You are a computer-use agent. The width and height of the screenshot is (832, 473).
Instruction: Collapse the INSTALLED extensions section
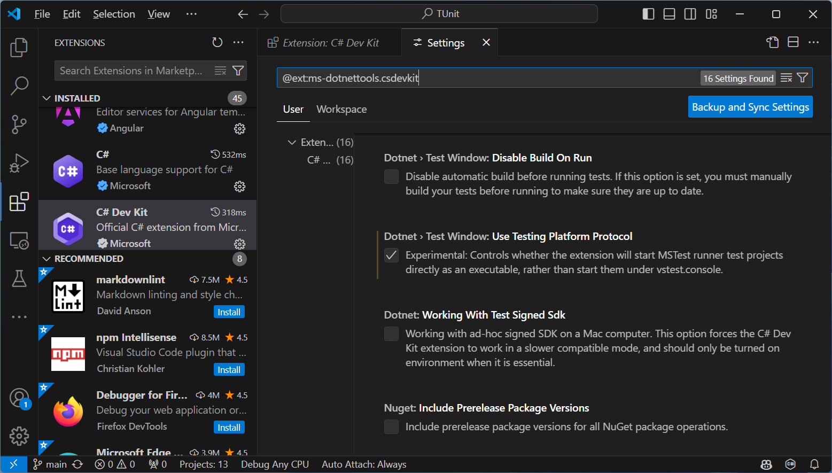click(46, 98)
